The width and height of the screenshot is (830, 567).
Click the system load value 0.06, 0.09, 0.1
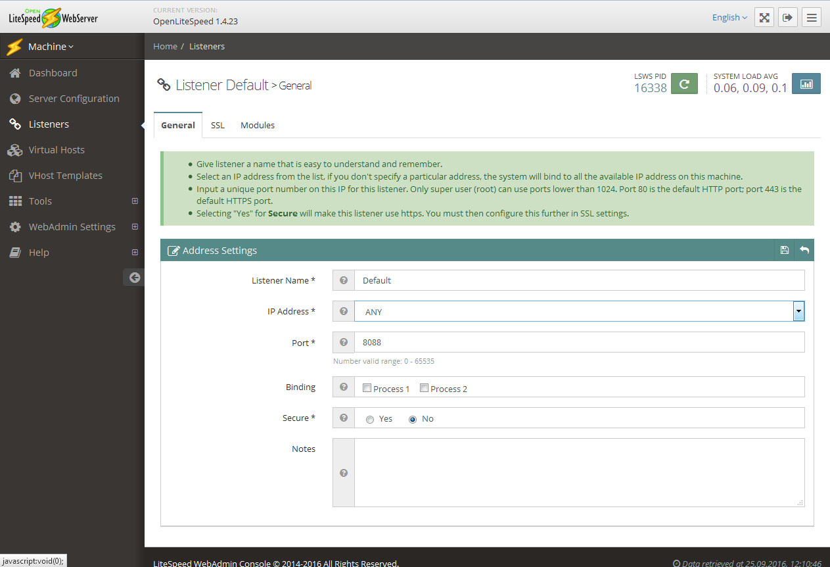coord(750,88)
